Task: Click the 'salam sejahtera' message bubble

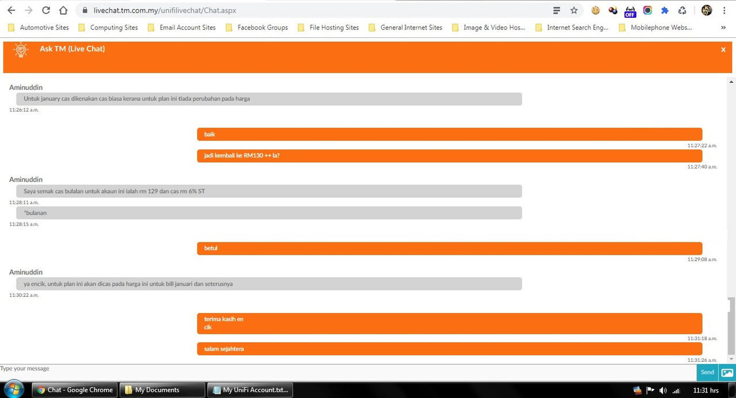Action: click(x=450, y=349)
